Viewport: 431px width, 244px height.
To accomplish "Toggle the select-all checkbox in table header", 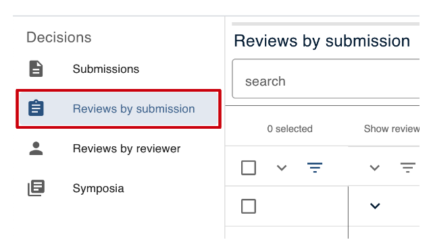I will 249,168.
